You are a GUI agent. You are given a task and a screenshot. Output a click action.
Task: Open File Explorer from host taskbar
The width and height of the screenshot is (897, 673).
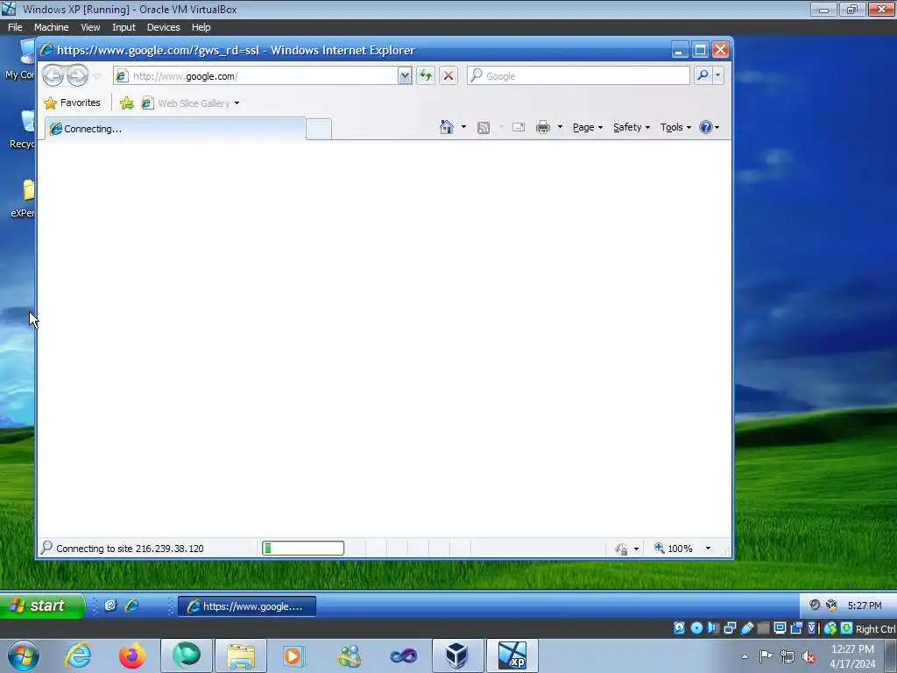tap(241, 655)
